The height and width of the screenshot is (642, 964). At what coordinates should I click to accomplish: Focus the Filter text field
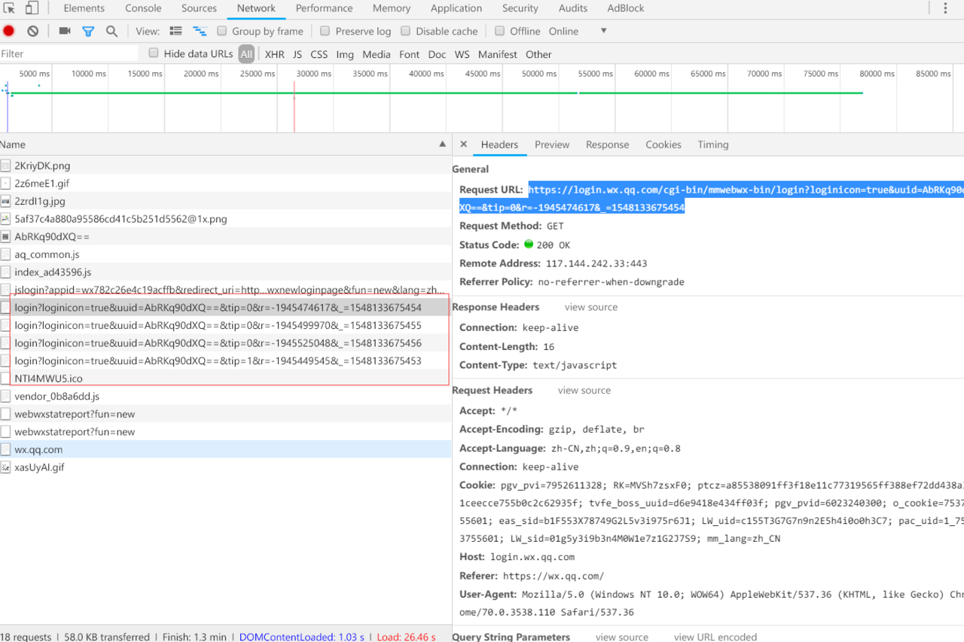[x=69, y=53]
